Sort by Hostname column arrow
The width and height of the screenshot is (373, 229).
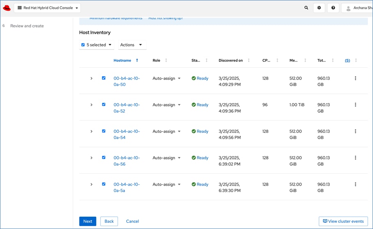click(137, 60)
